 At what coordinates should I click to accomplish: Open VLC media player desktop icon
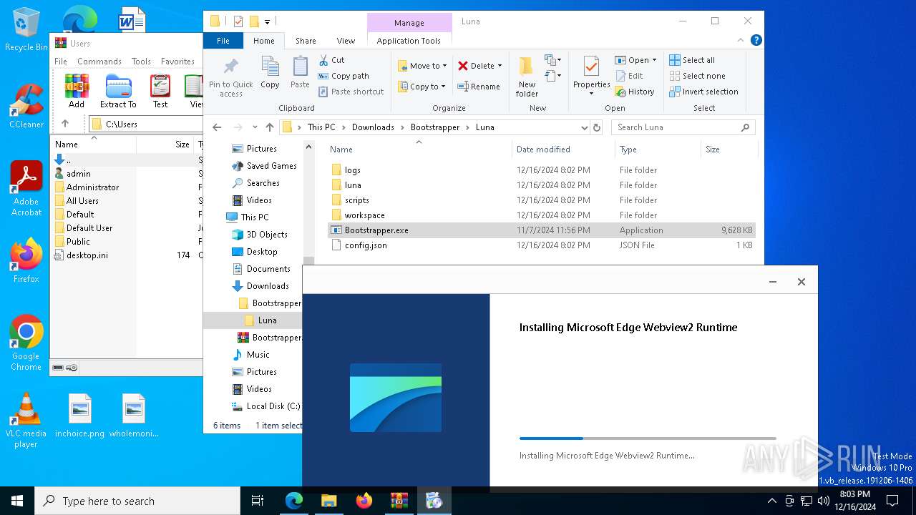[x=26, y=421]
